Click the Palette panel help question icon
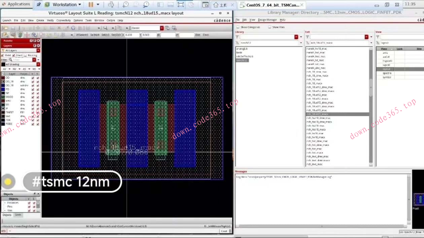 (31, 41)
